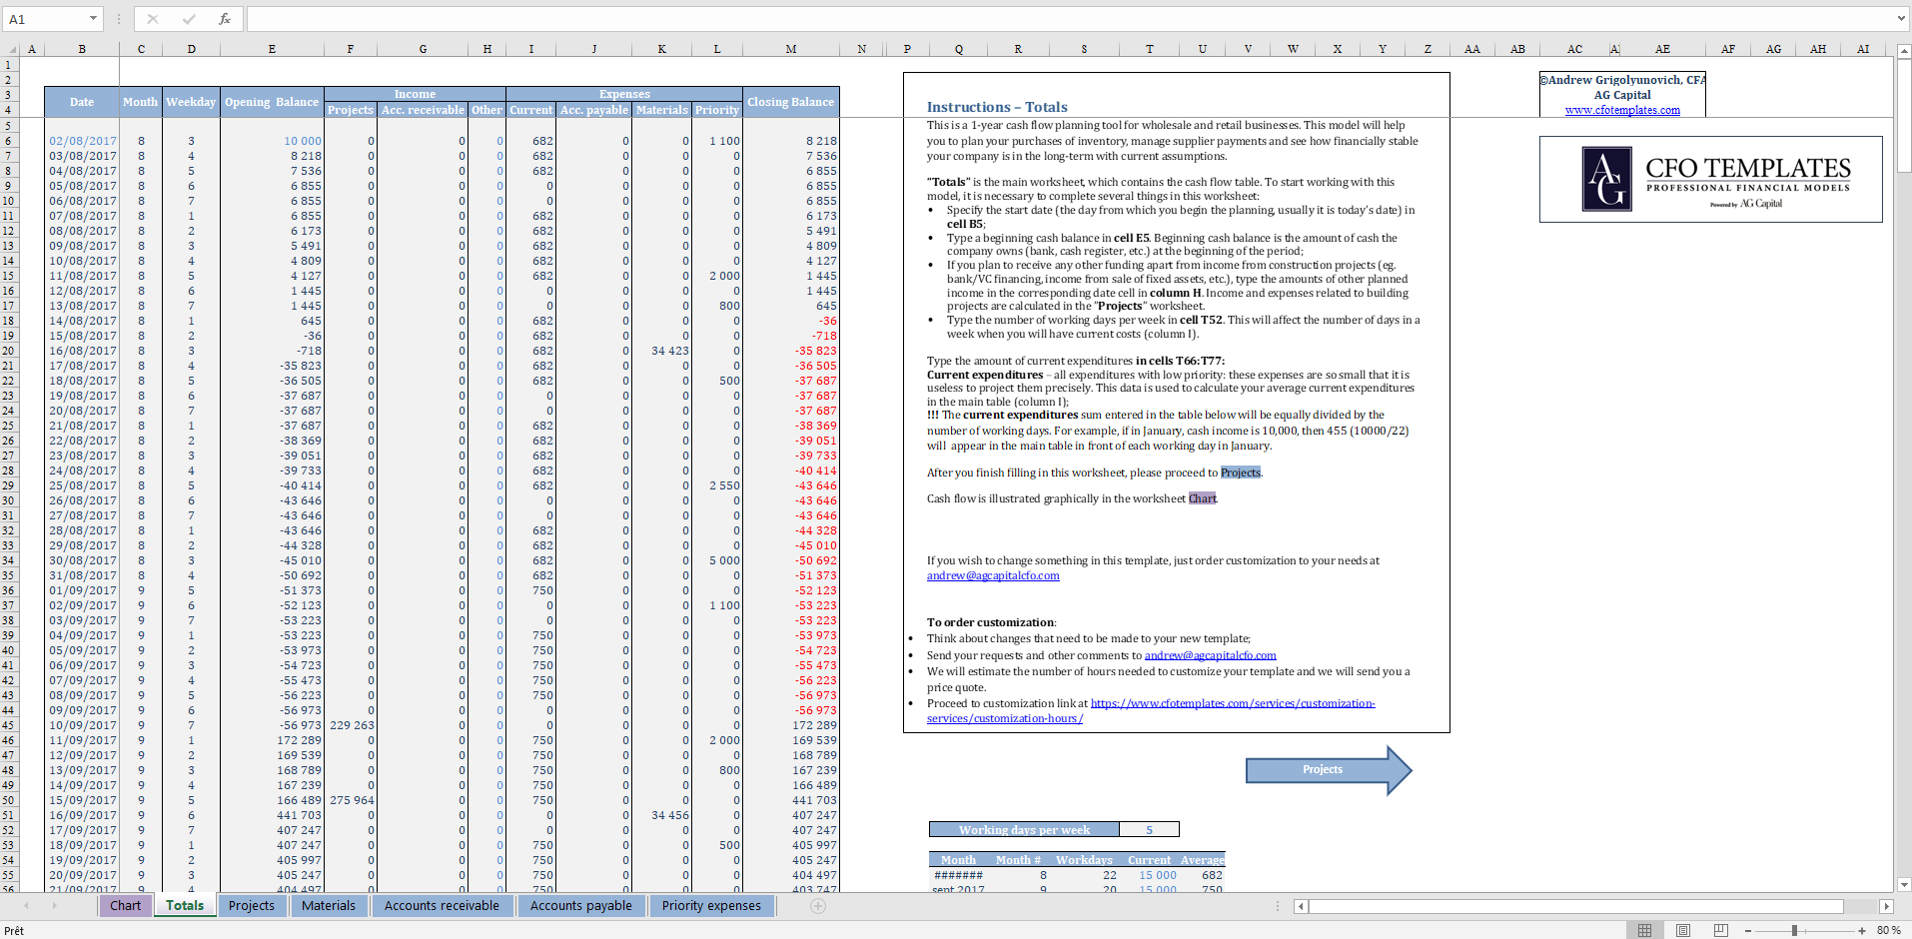Add a new sheet with the plus icon
Screen dimensions: 1912x939
tap(818, 906)
